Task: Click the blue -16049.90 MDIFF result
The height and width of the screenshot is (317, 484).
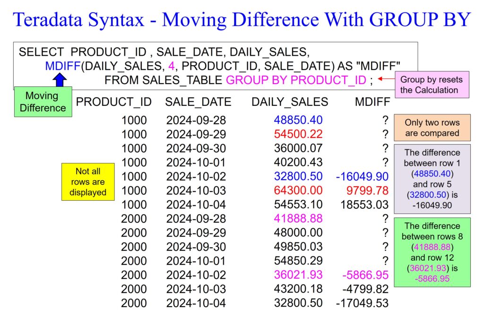Action: coord(362,177)
